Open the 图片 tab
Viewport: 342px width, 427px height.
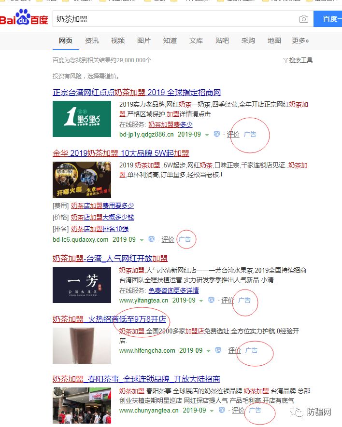click(x=144, y=41)
